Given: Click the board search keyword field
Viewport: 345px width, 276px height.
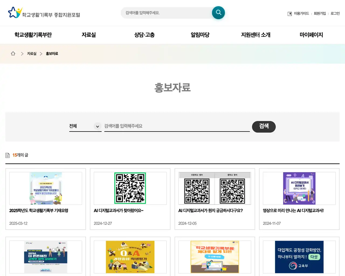Looking at the screenshot, I should coord(177,126).
